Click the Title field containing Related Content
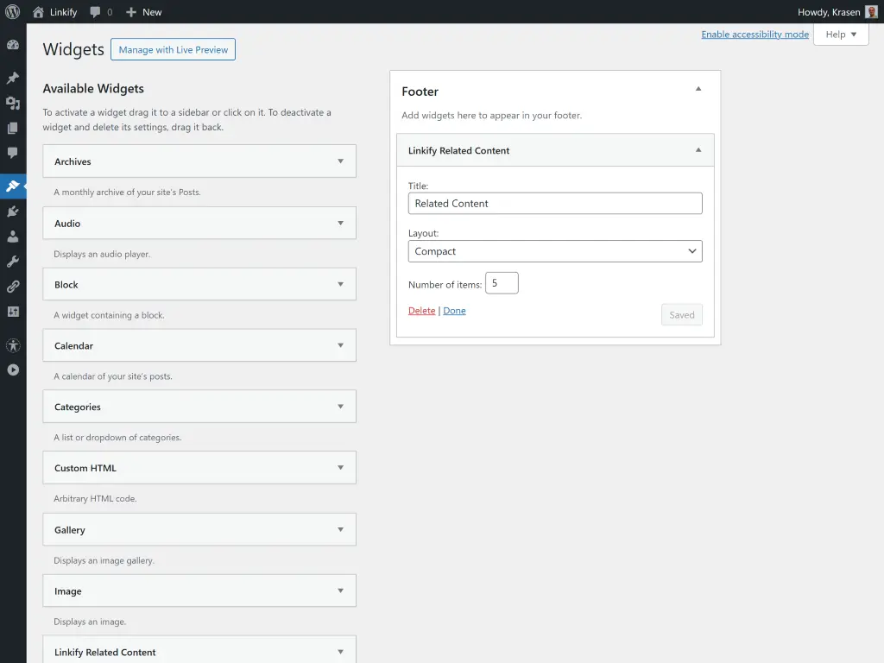The height and width of the screenshot is (663, 884). pos(554,203)
